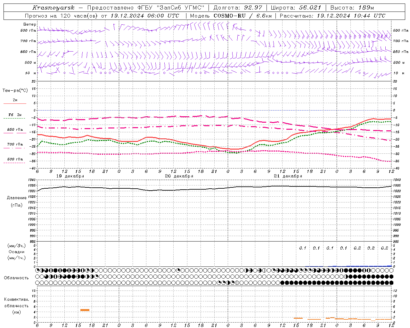Click the 'Широта: 56.021' header value
410x328 pixels.
pos(296,8)
